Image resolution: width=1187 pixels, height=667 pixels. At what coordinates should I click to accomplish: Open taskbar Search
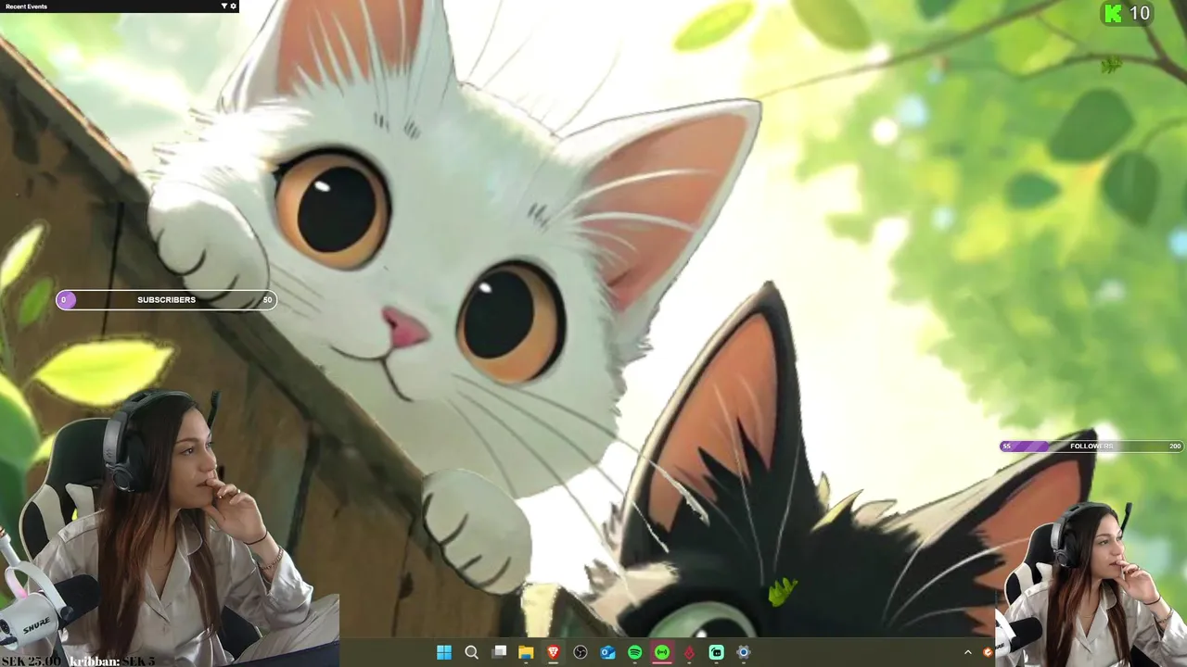tap(471, 652)
